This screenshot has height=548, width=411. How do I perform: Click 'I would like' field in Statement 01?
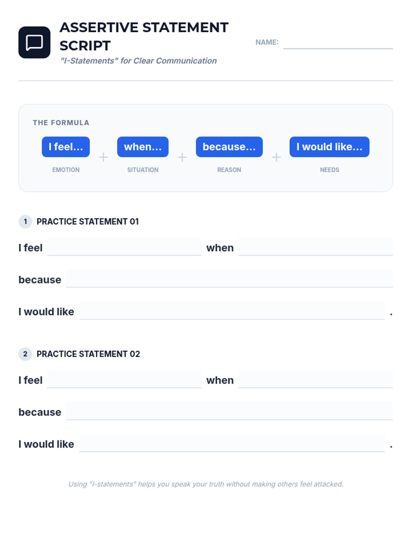coord(232,311)
